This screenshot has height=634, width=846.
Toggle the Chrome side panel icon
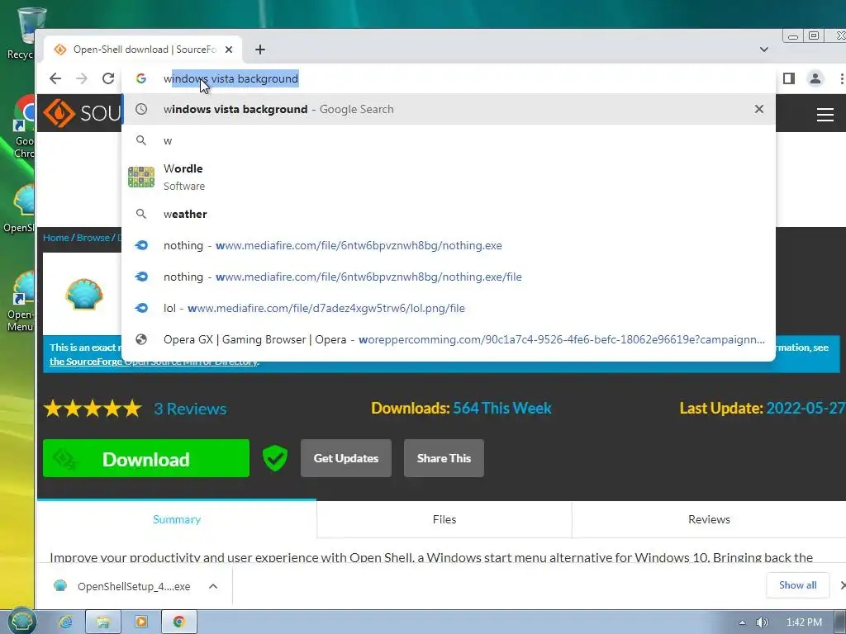[x=789, y=78]
